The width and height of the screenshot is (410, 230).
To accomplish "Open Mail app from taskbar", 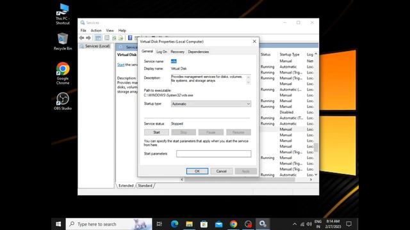I will [x=219, y=224].
